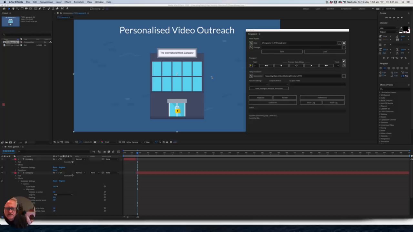Open the Layer menu
The width and height of the screenshot is (413, 232).
58,2
